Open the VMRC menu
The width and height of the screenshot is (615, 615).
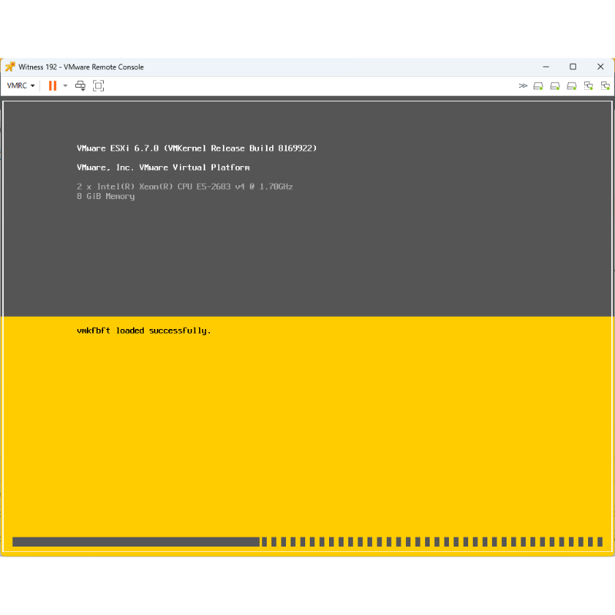21,85
